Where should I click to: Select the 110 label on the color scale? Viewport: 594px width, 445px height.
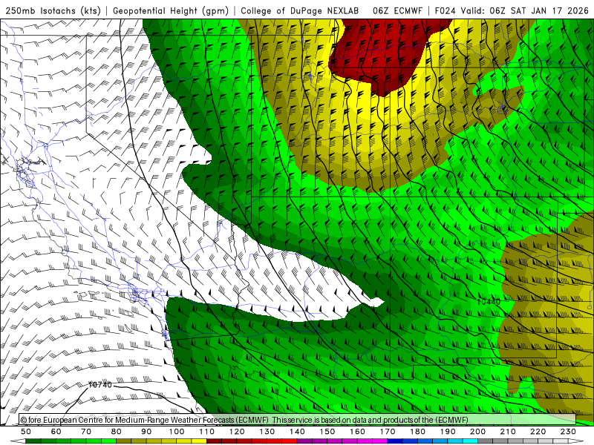207,432
